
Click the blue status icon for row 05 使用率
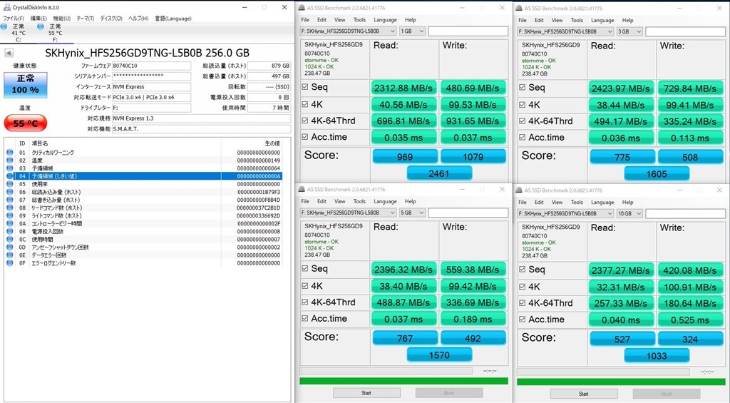click(10, 184)
